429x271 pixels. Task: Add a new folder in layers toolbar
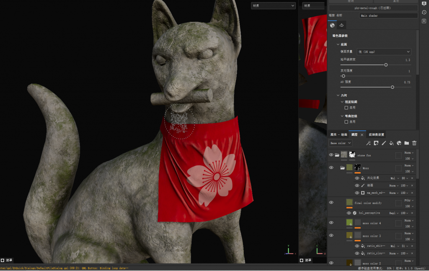[x=406, y=143]
